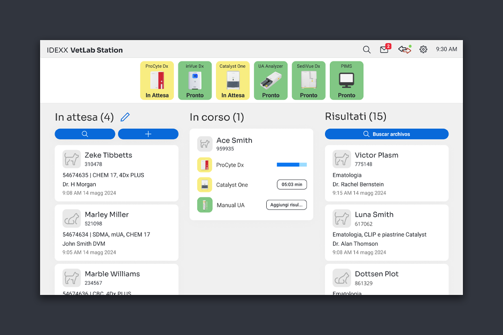The height and width of the screenshot is (335, 503).
Task: Click Victor Plasm dog icon
Action: (x=342, y=159)
